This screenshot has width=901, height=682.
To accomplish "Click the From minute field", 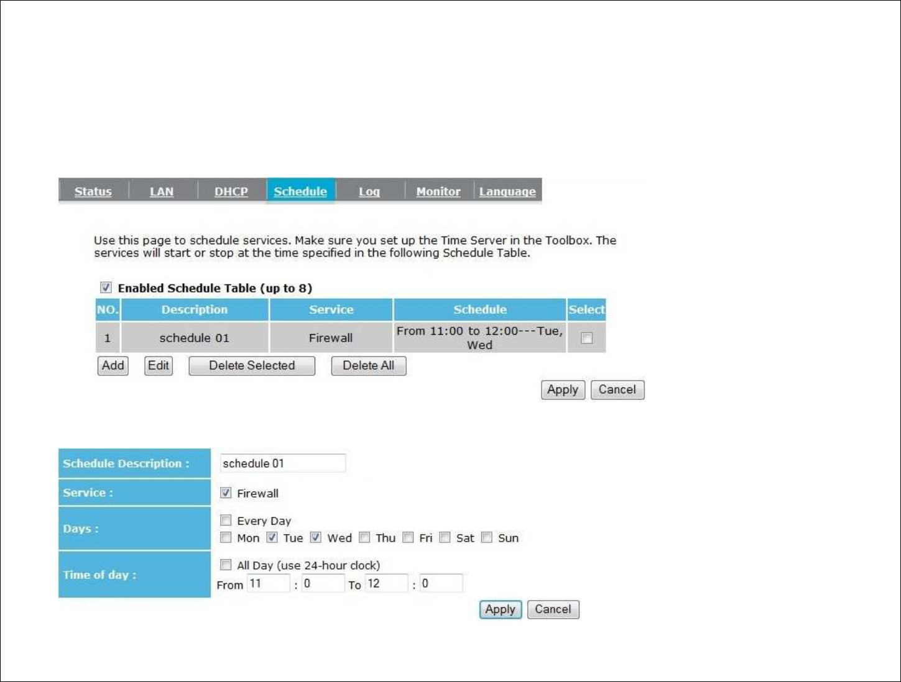I will (323, 583).
